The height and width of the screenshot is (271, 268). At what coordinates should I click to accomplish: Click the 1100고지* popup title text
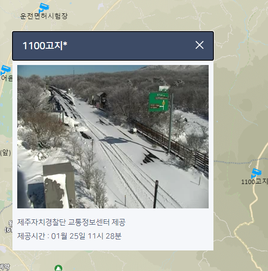coord(45,45)
